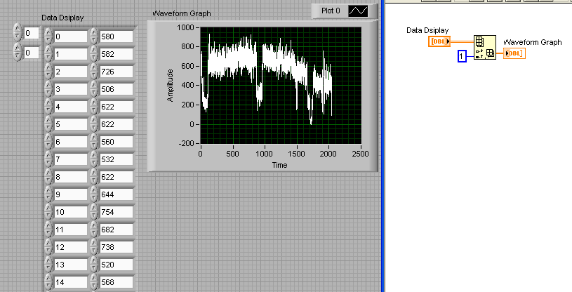The image size is (572, 292).
Task: Click the first-column field showing 6
Action: 71,142
